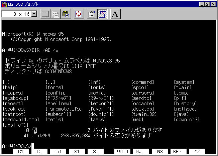
Task: Click the [applic~1] directory entry
Action: coord(15,125)
